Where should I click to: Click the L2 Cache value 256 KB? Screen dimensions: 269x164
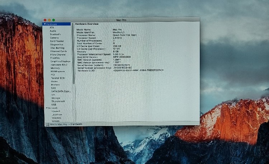click(x=117, y=46)
